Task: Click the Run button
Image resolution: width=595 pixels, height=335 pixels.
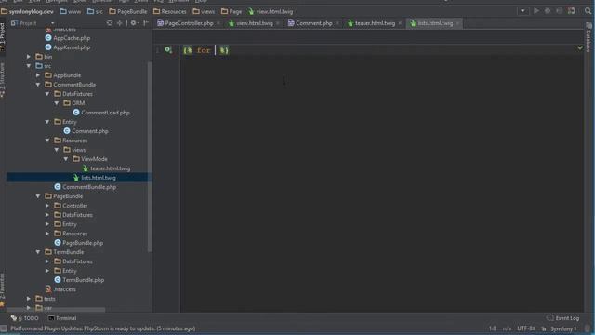Action: click(x=536, y=11)
